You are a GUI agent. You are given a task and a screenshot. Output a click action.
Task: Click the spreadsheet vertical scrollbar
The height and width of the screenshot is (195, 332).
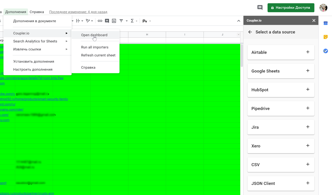tap(242, 55)
